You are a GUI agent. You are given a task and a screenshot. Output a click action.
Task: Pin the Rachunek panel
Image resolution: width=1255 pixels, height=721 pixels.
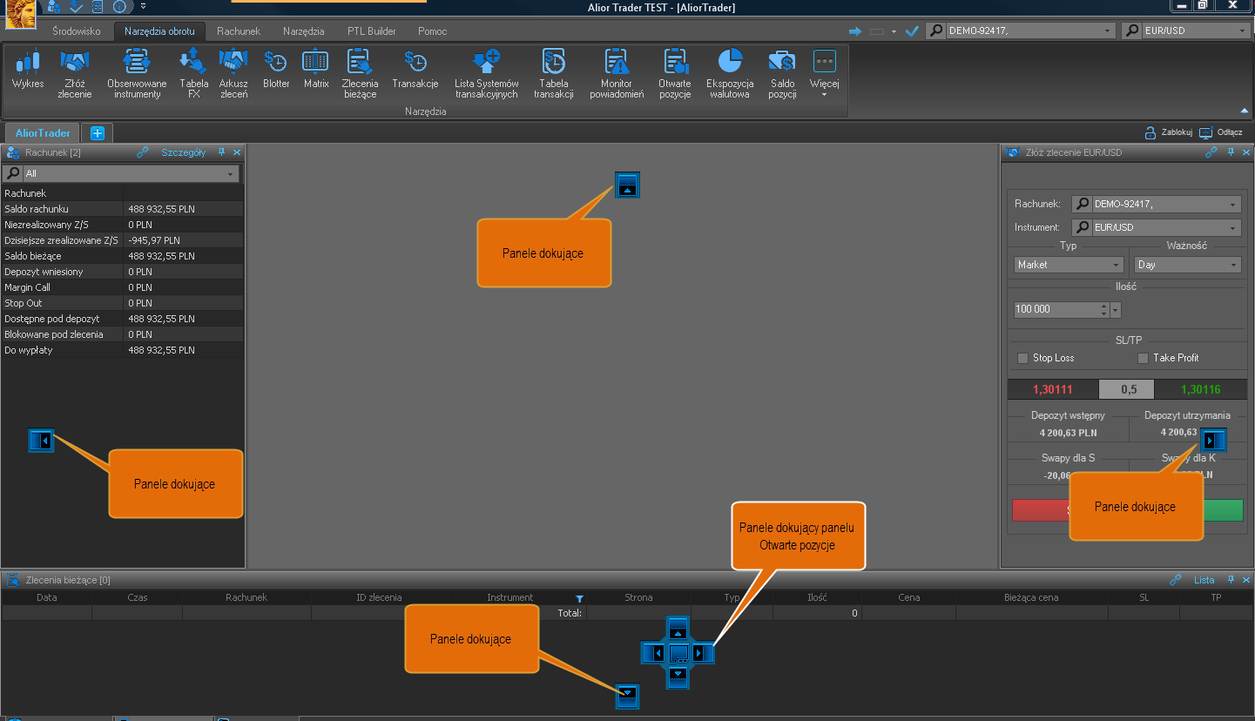[x=222, y=152]
